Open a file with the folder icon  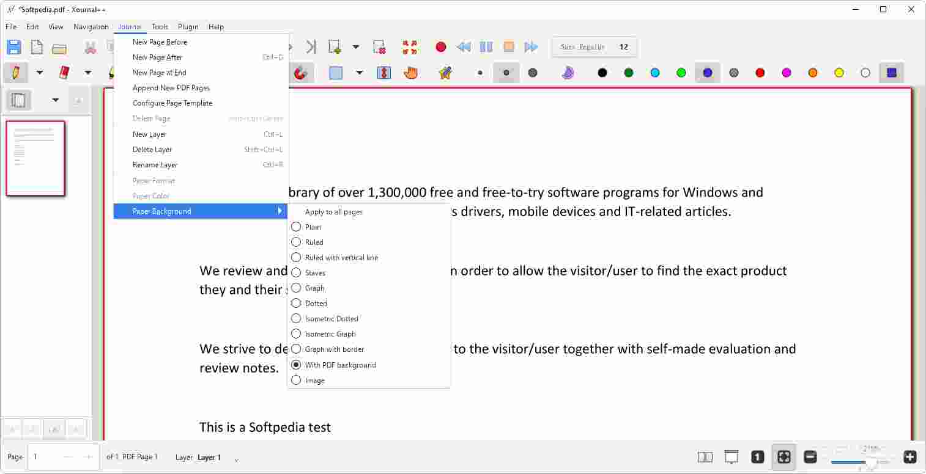tap(59, 48)
